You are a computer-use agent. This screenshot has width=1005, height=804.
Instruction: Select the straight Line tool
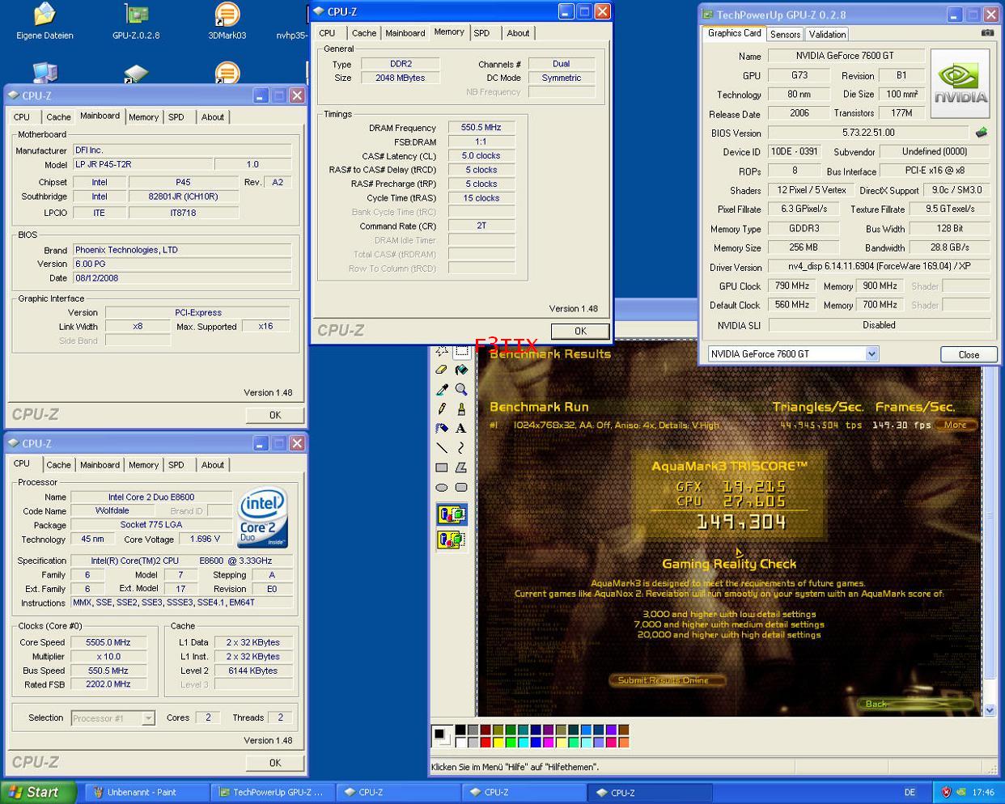click(442, 448)
